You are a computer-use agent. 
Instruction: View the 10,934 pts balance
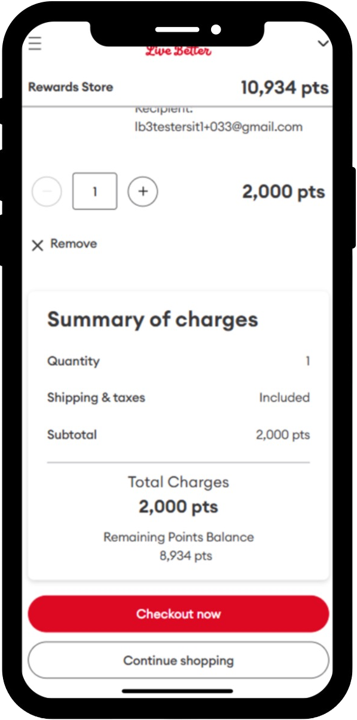[285, 88]
